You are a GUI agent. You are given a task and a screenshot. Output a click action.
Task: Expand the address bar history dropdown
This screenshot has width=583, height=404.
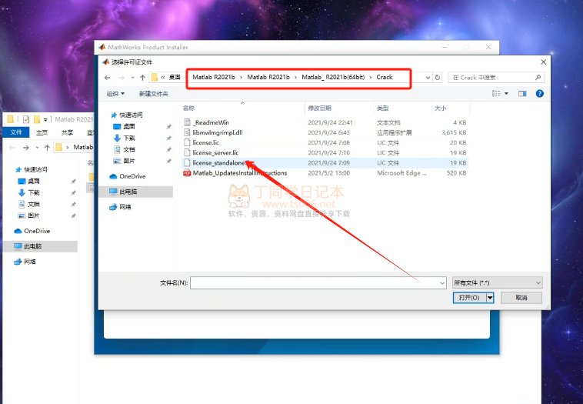428,78
